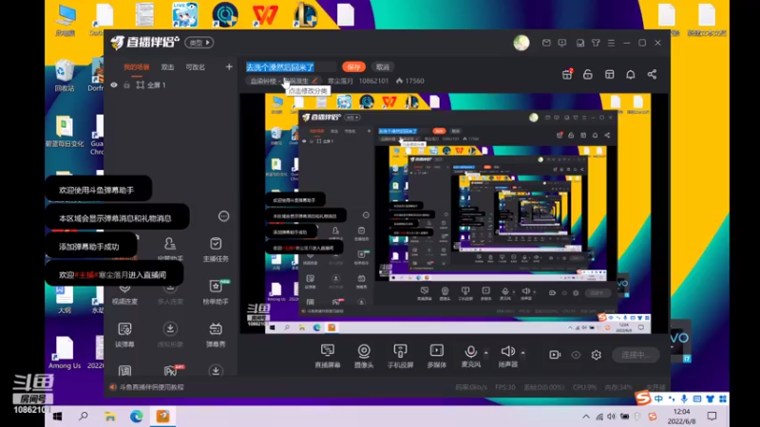Click the category label 血染钟楼
Image resolution: width=760 pixels, height=427 pixels.
pyautogui.click(x=264, y=81)
